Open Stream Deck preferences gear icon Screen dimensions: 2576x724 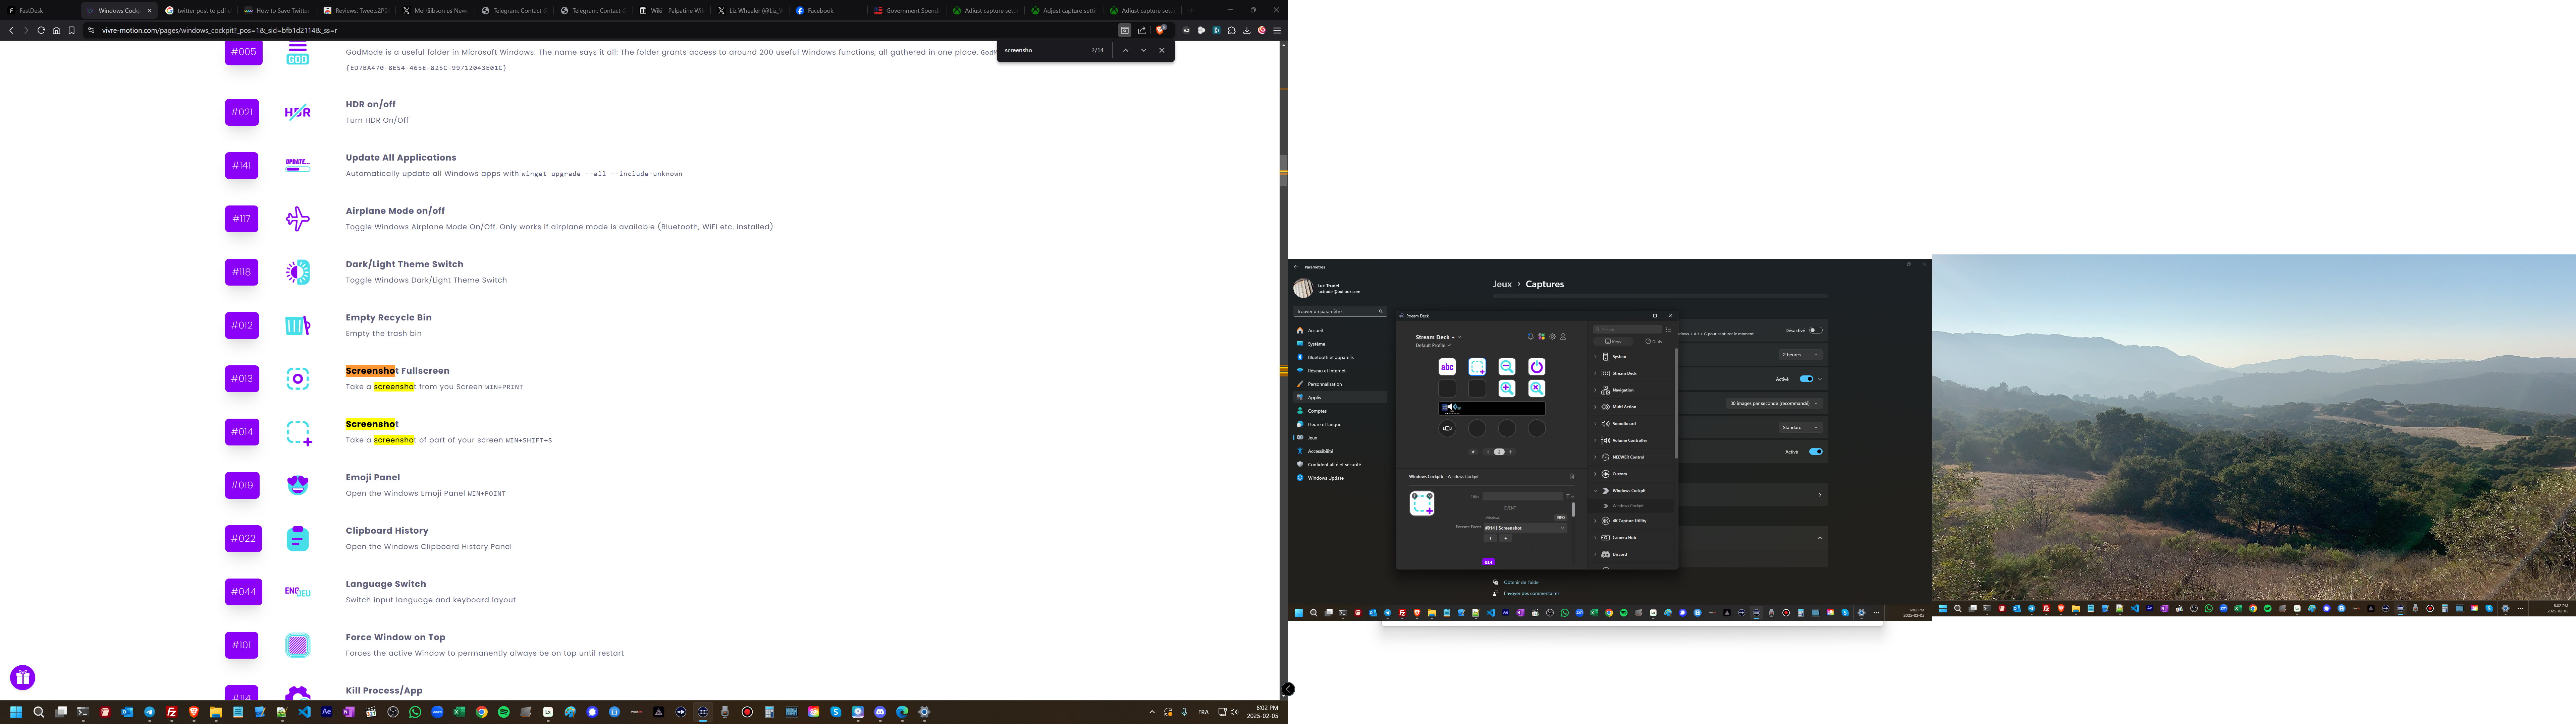click(1552, 337)
